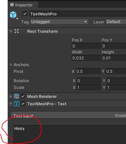Click the Scale property label

19,88
